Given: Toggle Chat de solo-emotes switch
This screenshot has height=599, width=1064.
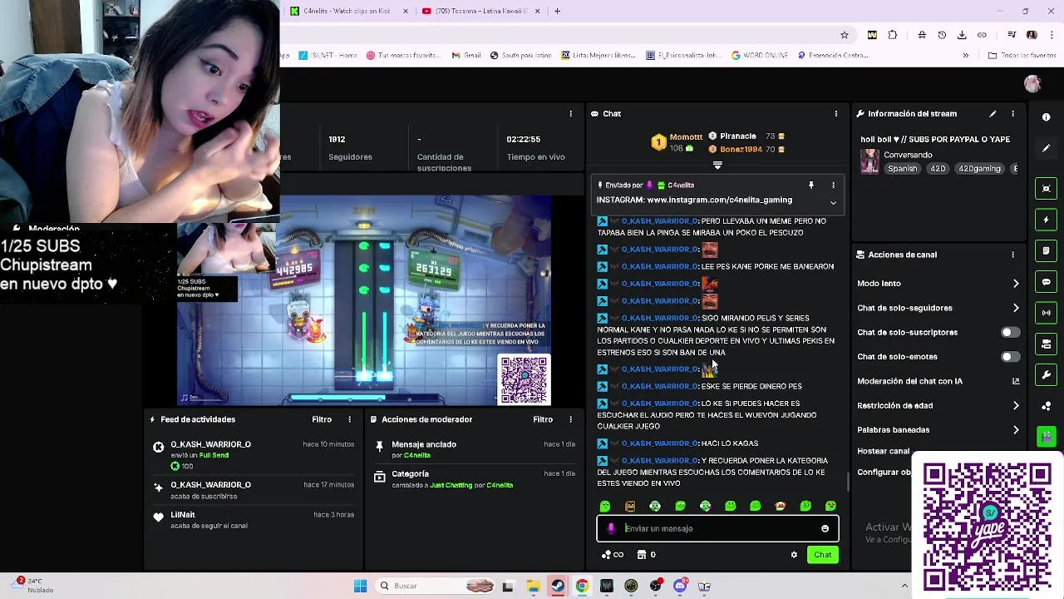Looking at the screenshot, I should point(1010,357).
